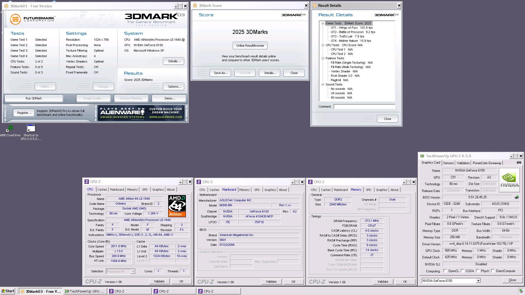Click the GPU-Z screenshot camera icon

tap(519, 163)
